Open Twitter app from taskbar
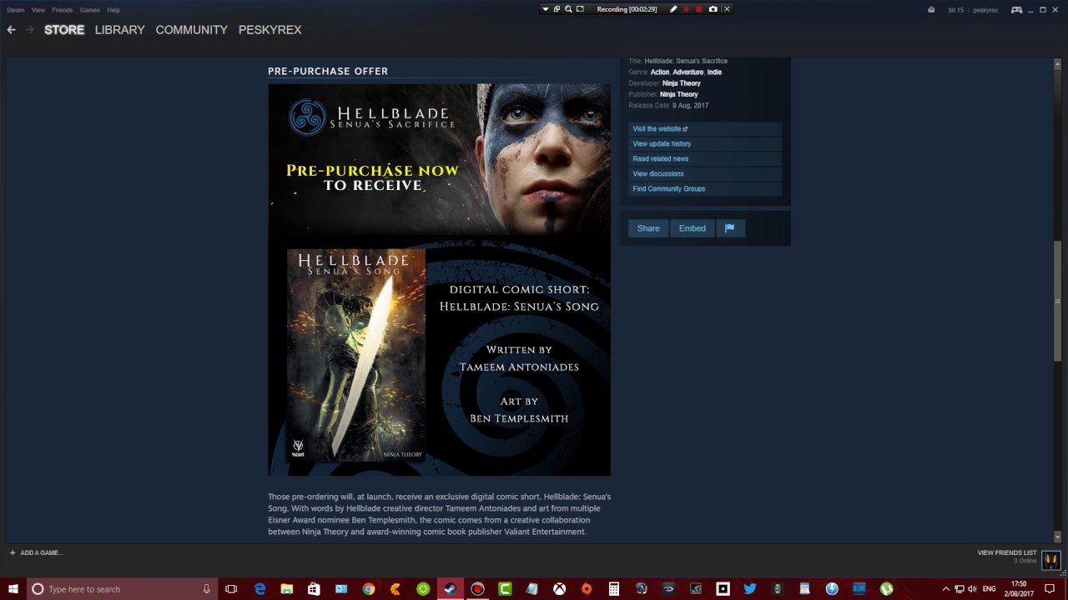The image size is (1068, 600). tap(750, 589)
